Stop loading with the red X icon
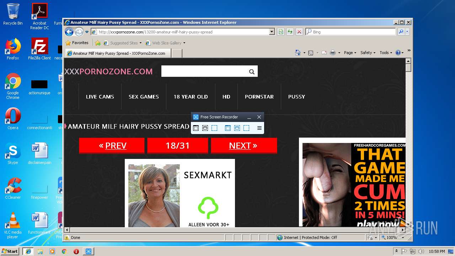The height and width of the screenshot is (256, 455). (x=299, y=32)
